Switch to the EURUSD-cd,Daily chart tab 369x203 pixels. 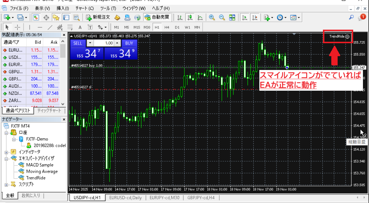coord(125,198)
